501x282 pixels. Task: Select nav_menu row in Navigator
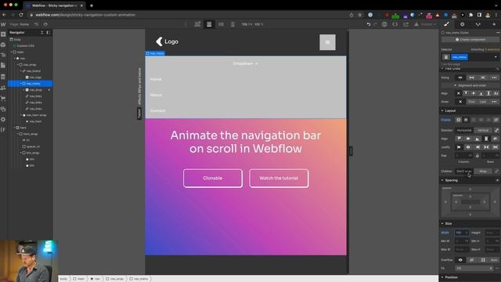(x=31, y=84)
